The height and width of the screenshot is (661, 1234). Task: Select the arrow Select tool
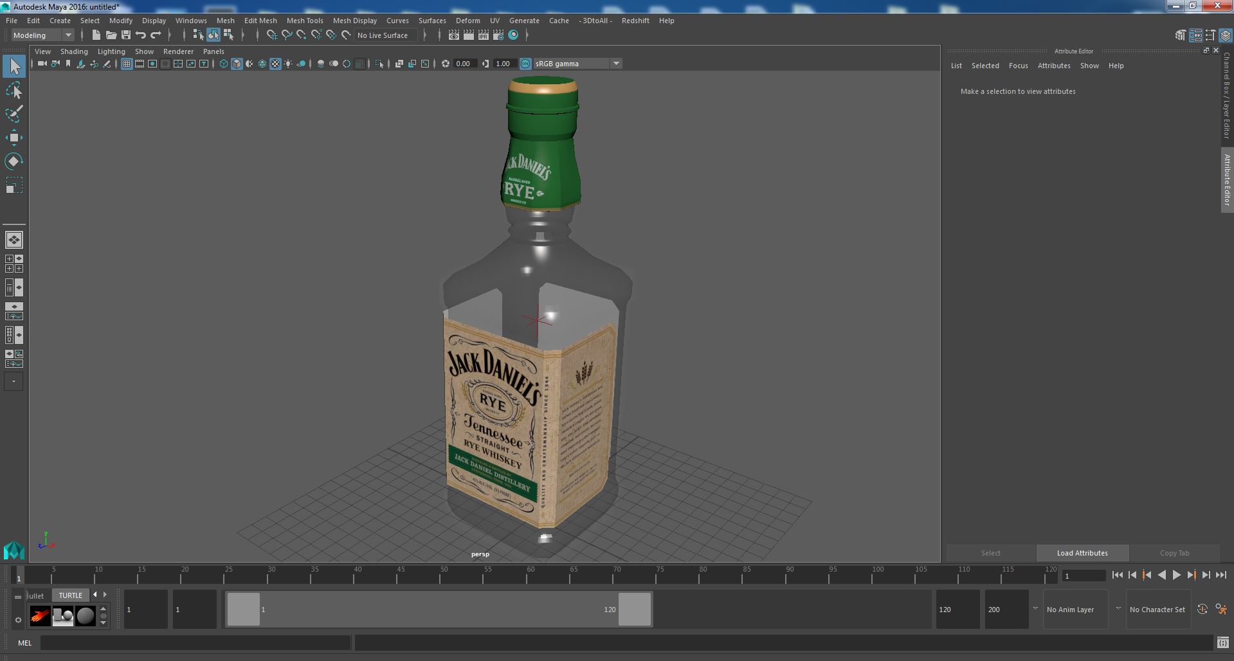point(14,66)
